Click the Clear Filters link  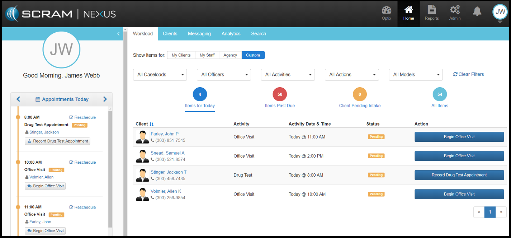[x=468, y=74]
